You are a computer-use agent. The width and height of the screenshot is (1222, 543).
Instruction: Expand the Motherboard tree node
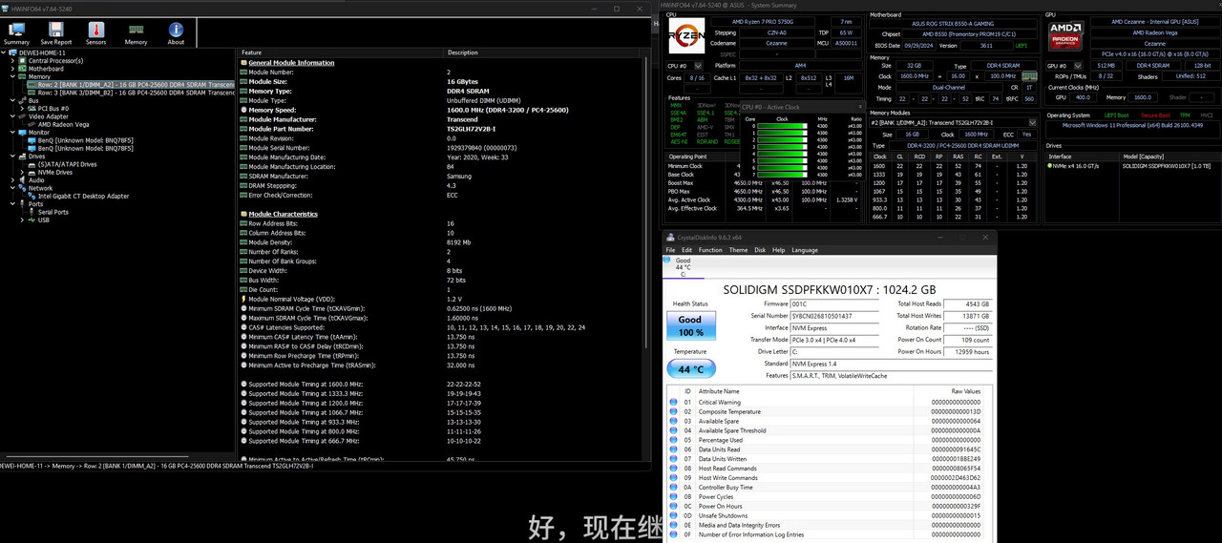click(12, 69)
